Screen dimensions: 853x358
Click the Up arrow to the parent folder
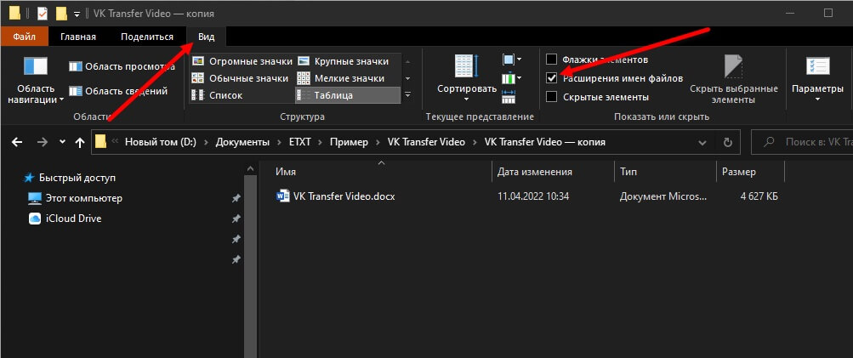point(80,142)
